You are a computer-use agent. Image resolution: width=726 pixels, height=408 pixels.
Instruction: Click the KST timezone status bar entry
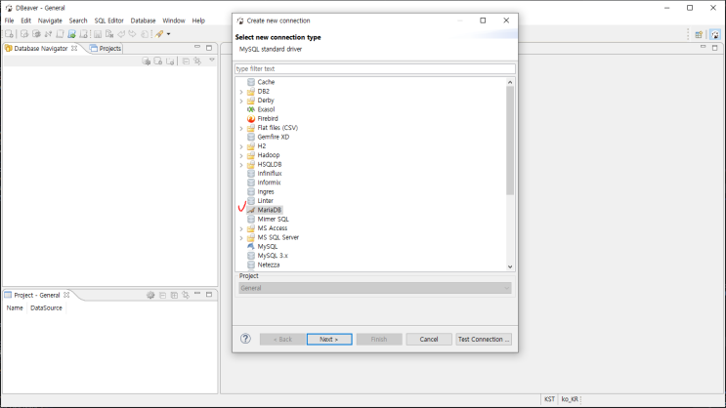click(x=549, y=399)
